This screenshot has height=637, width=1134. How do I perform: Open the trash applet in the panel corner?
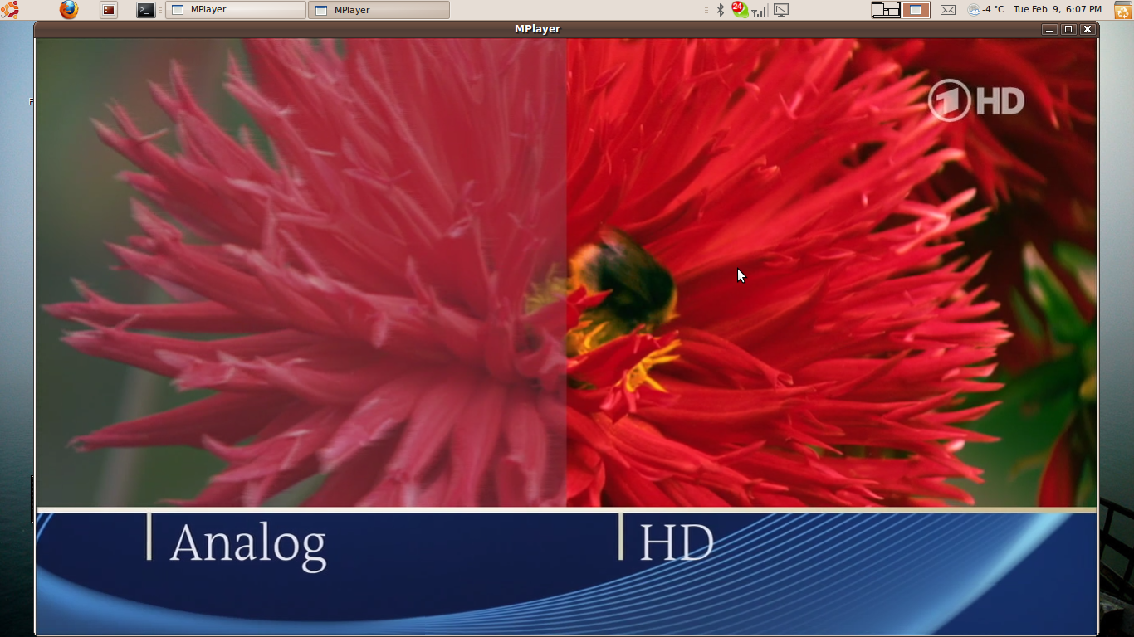(x=1123, y=10)
